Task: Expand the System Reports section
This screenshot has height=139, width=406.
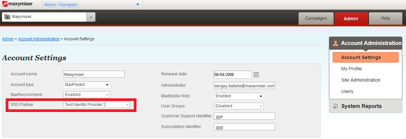Action: pos(366,106)
